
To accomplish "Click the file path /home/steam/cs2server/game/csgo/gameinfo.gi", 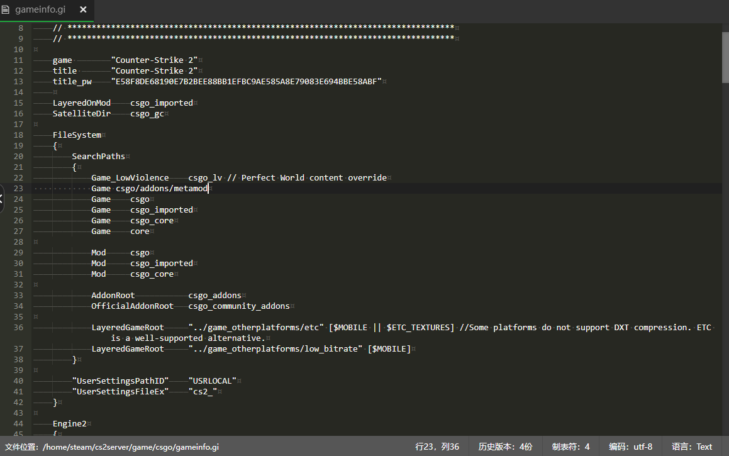I will tap(131, 447).
